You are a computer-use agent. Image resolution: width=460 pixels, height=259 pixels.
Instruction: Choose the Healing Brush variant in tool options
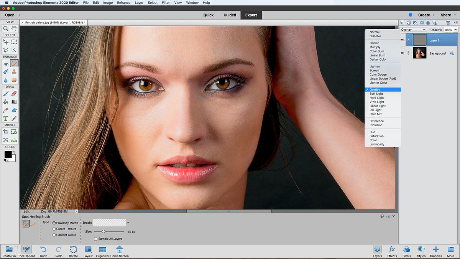tap(33, 224)
